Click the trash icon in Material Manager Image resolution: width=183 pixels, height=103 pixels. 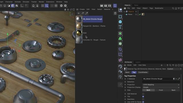pyautogui.click(x=115, y=13)
